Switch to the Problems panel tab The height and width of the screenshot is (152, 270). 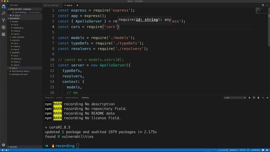tap(49, 98)
